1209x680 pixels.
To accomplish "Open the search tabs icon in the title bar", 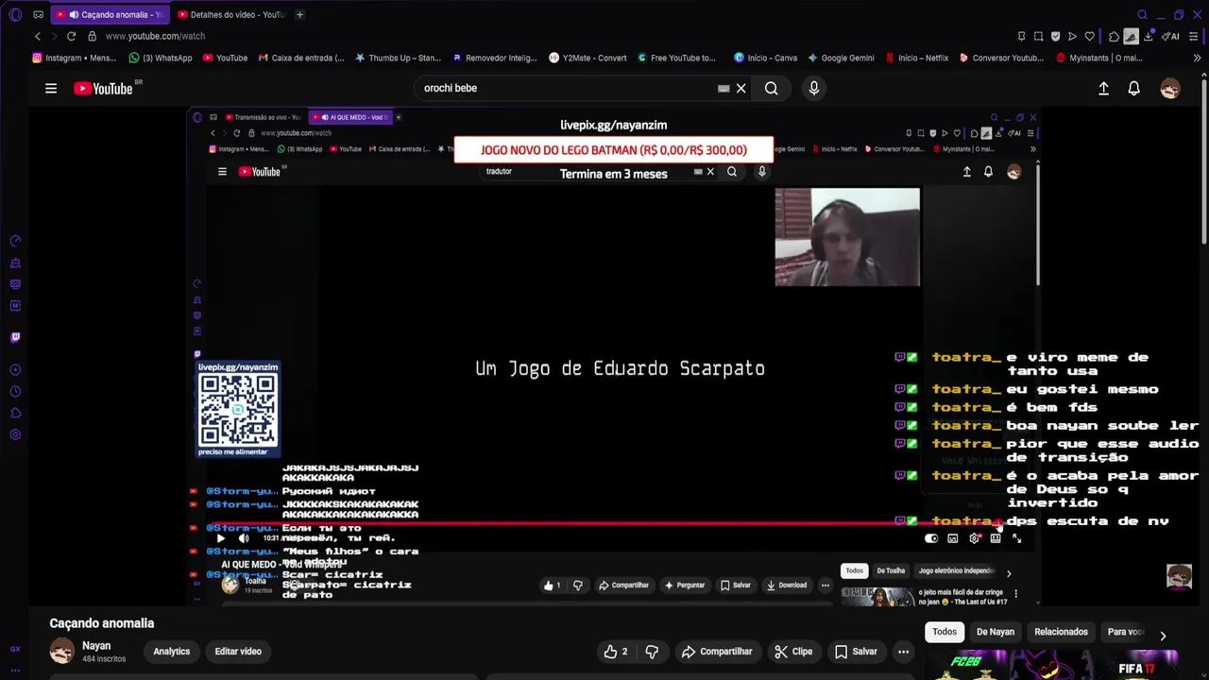I will 1142,14.
